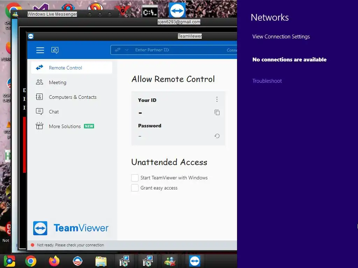The height and width of the screenshot is (268, 358).
Task: Open second installer setup icon on taskbar
Action: click(148, 261)
